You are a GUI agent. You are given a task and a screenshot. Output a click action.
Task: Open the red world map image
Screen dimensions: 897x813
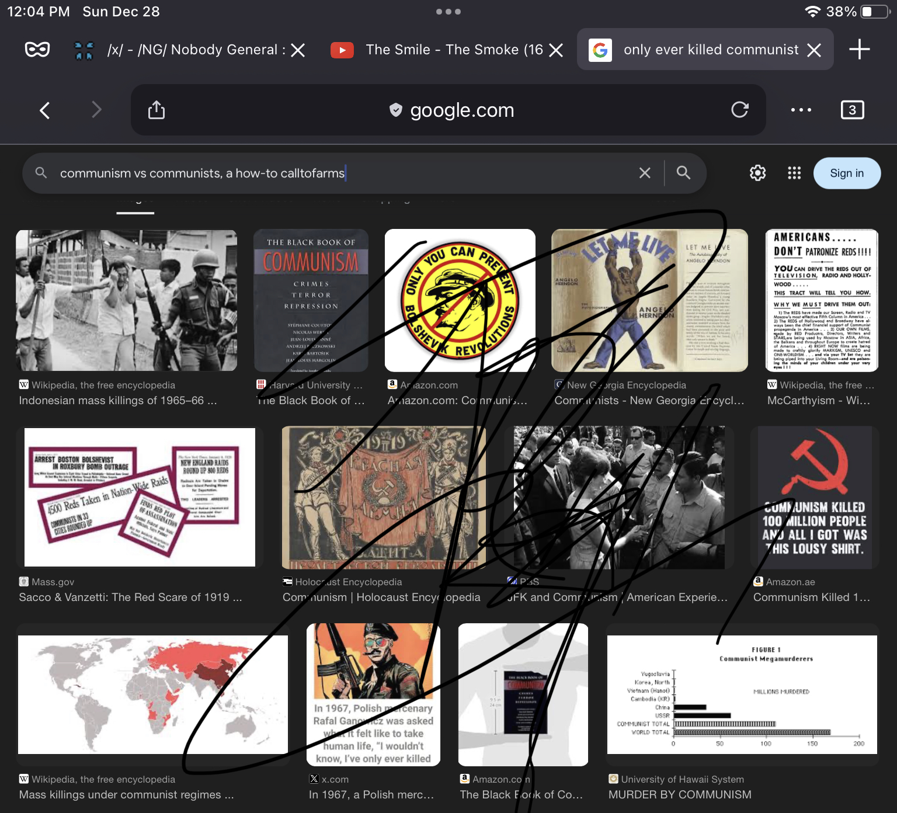tap(153, 694)
